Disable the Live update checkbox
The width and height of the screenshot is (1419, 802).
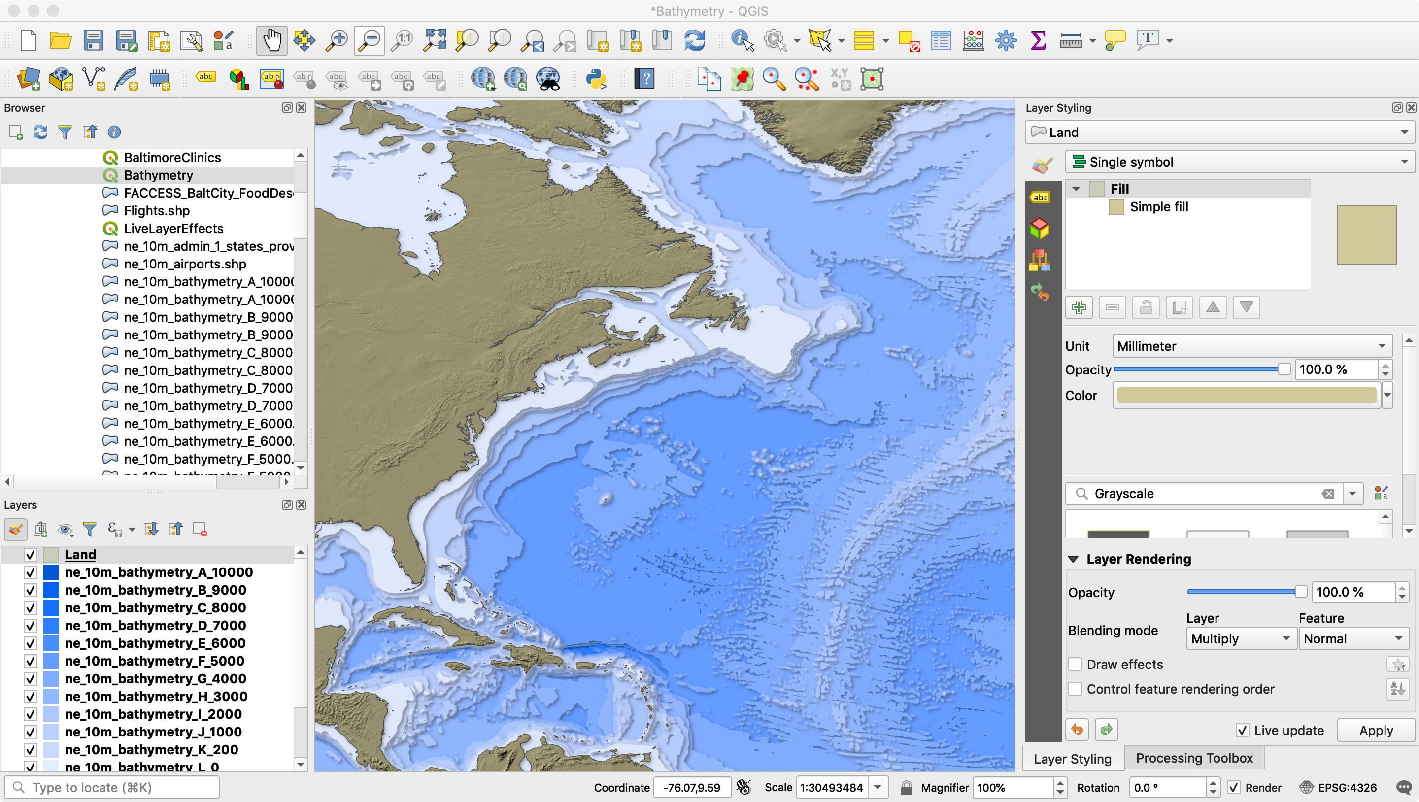click(x=1242, y=731)
